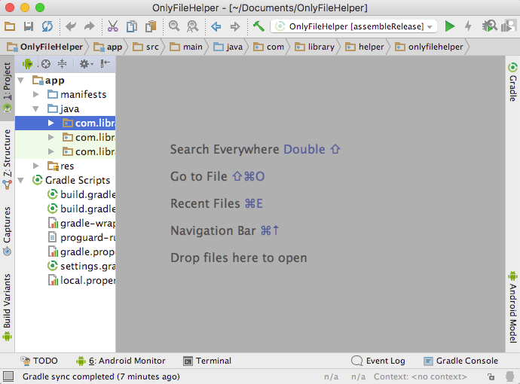Viewport: 520px width, 384px height.
Task: Click the inspector hat icon in status bar
Action: (x=510, y=376)
